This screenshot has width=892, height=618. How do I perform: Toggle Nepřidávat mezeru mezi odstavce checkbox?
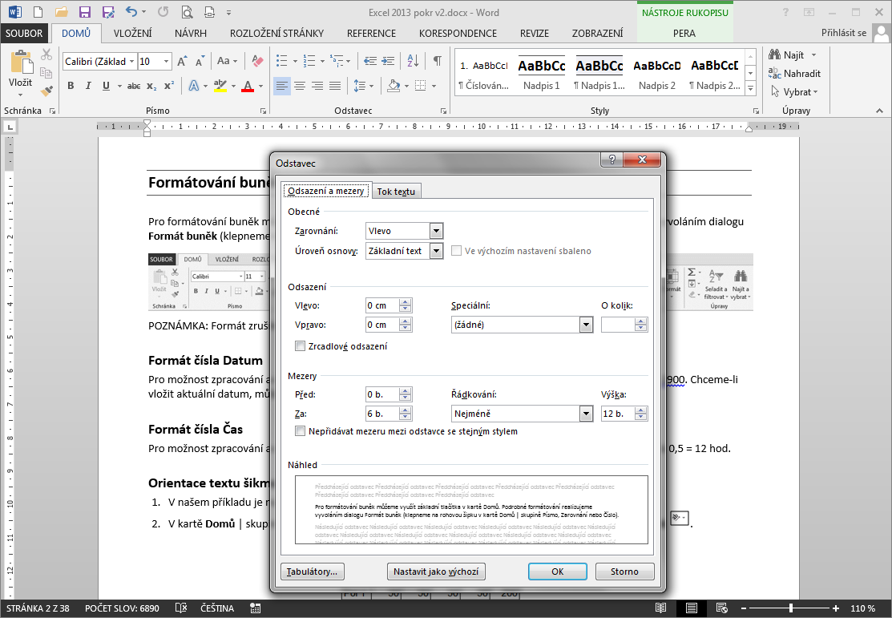pyautogui.click(x=300, y=431)
